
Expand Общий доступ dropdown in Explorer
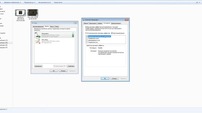[29, 3]
